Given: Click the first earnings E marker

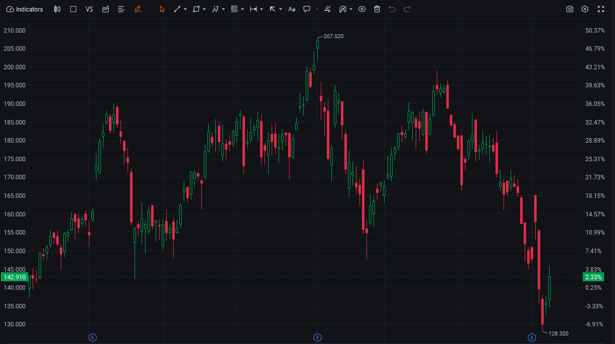Looking at the screenshot, I should click(93, 337).
